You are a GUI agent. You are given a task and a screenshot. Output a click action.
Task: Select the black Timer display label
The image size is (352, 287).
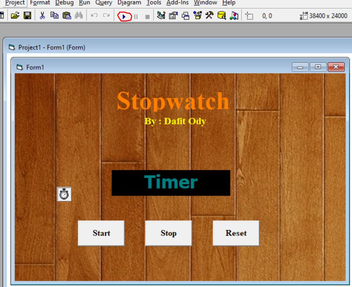[170, 182]
